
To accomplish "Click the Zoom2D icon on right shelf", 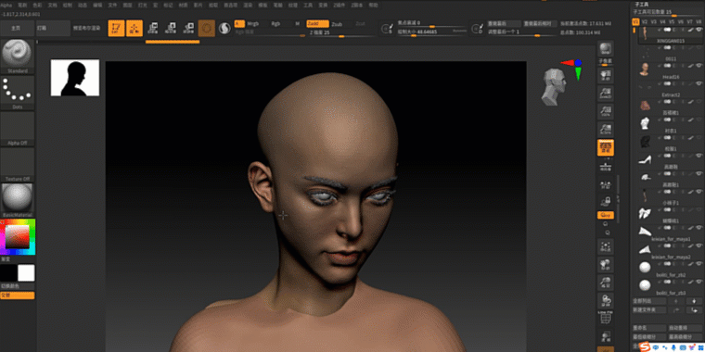I will tap(605, 94).
